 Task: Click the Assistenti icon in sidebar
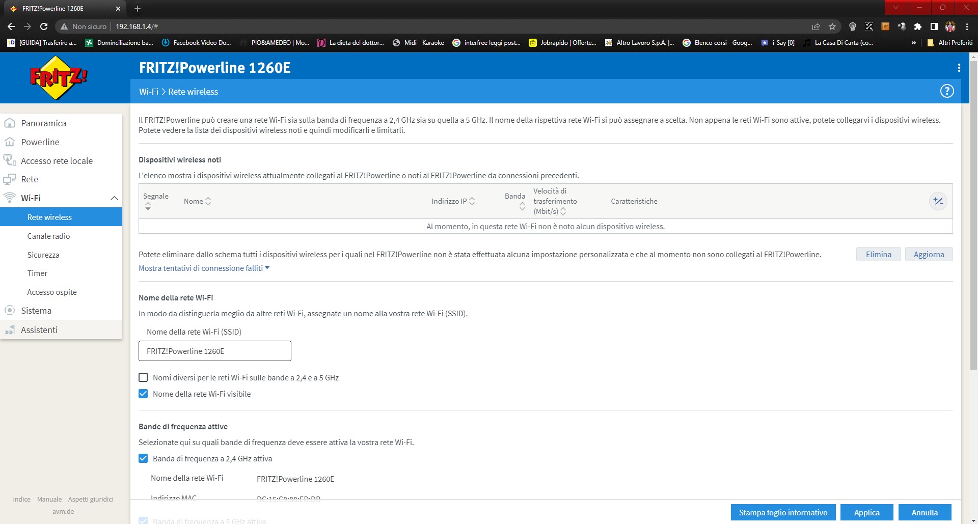[10, 330]
